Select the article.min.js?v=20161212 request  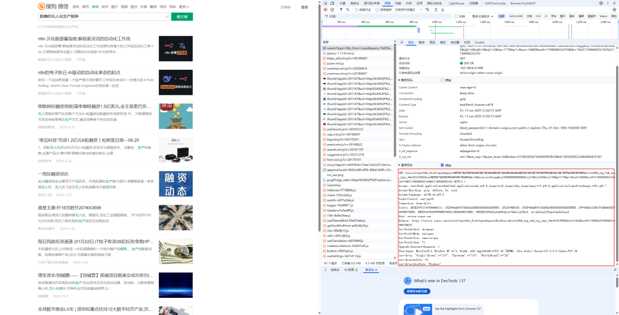358,129
